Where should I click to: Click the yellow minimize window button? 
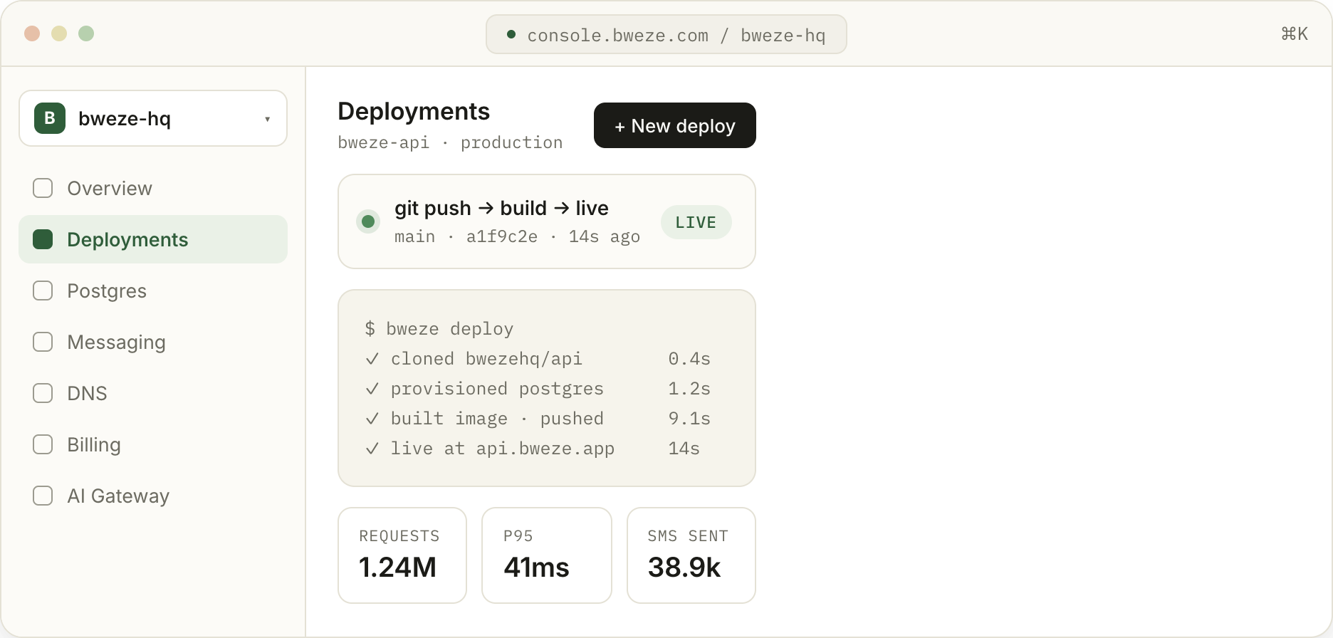[x=59, y=33]
